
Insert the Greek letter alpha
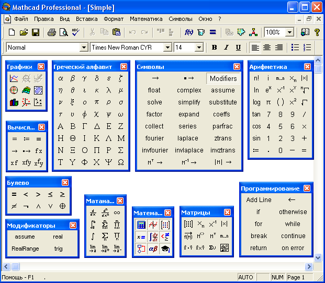click(61, 78)
